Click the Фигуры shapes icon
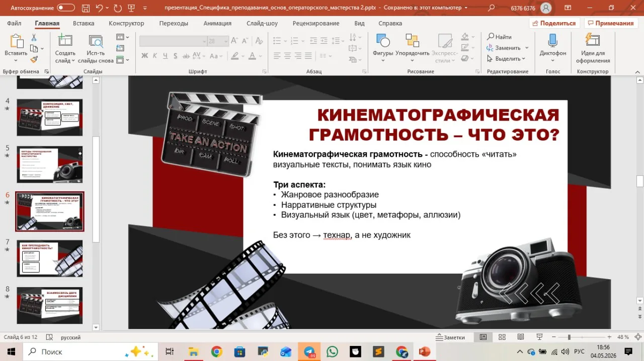Image resolution: width=644 pixels, height=361 pixels. point(383,41)
